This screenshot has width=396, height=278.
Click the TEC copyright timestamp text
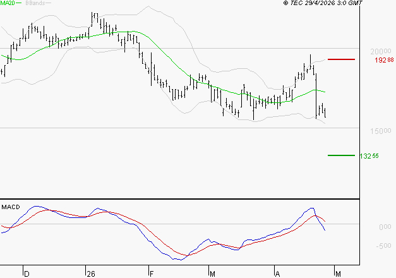point(323,3)
